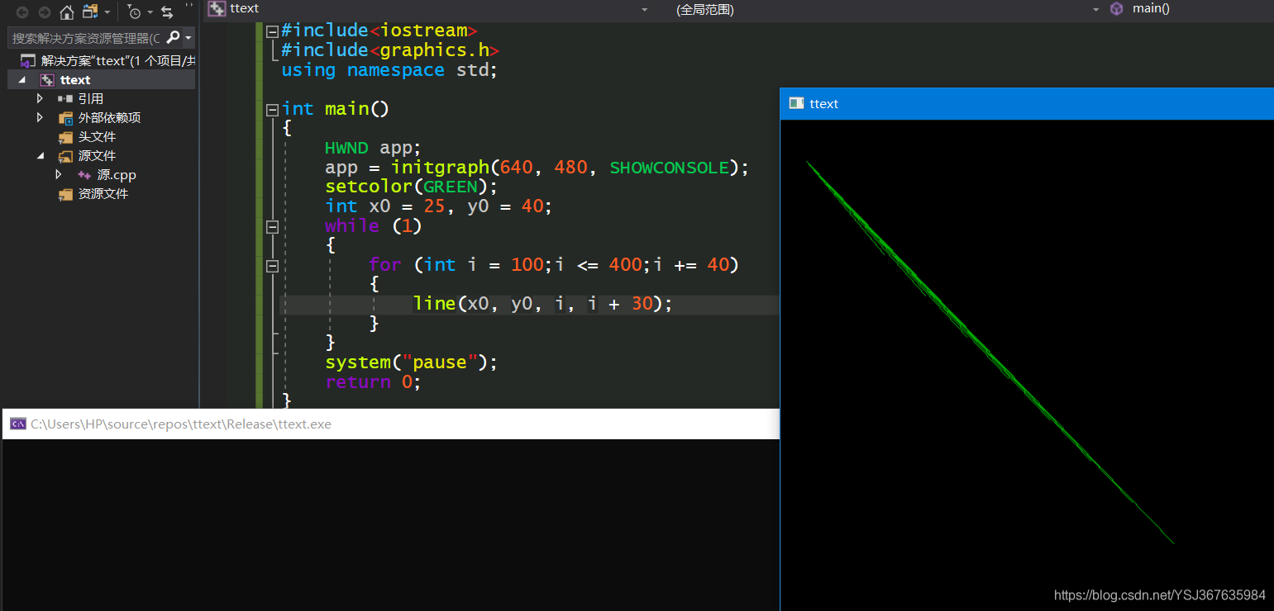Screen dimensions: 1274x611
Task: Collapse the ttext project node
Action: click(x=21, y=80)
